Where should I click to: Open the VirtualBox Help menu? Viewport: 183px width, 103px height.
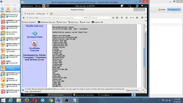click(x=14, y=5)
